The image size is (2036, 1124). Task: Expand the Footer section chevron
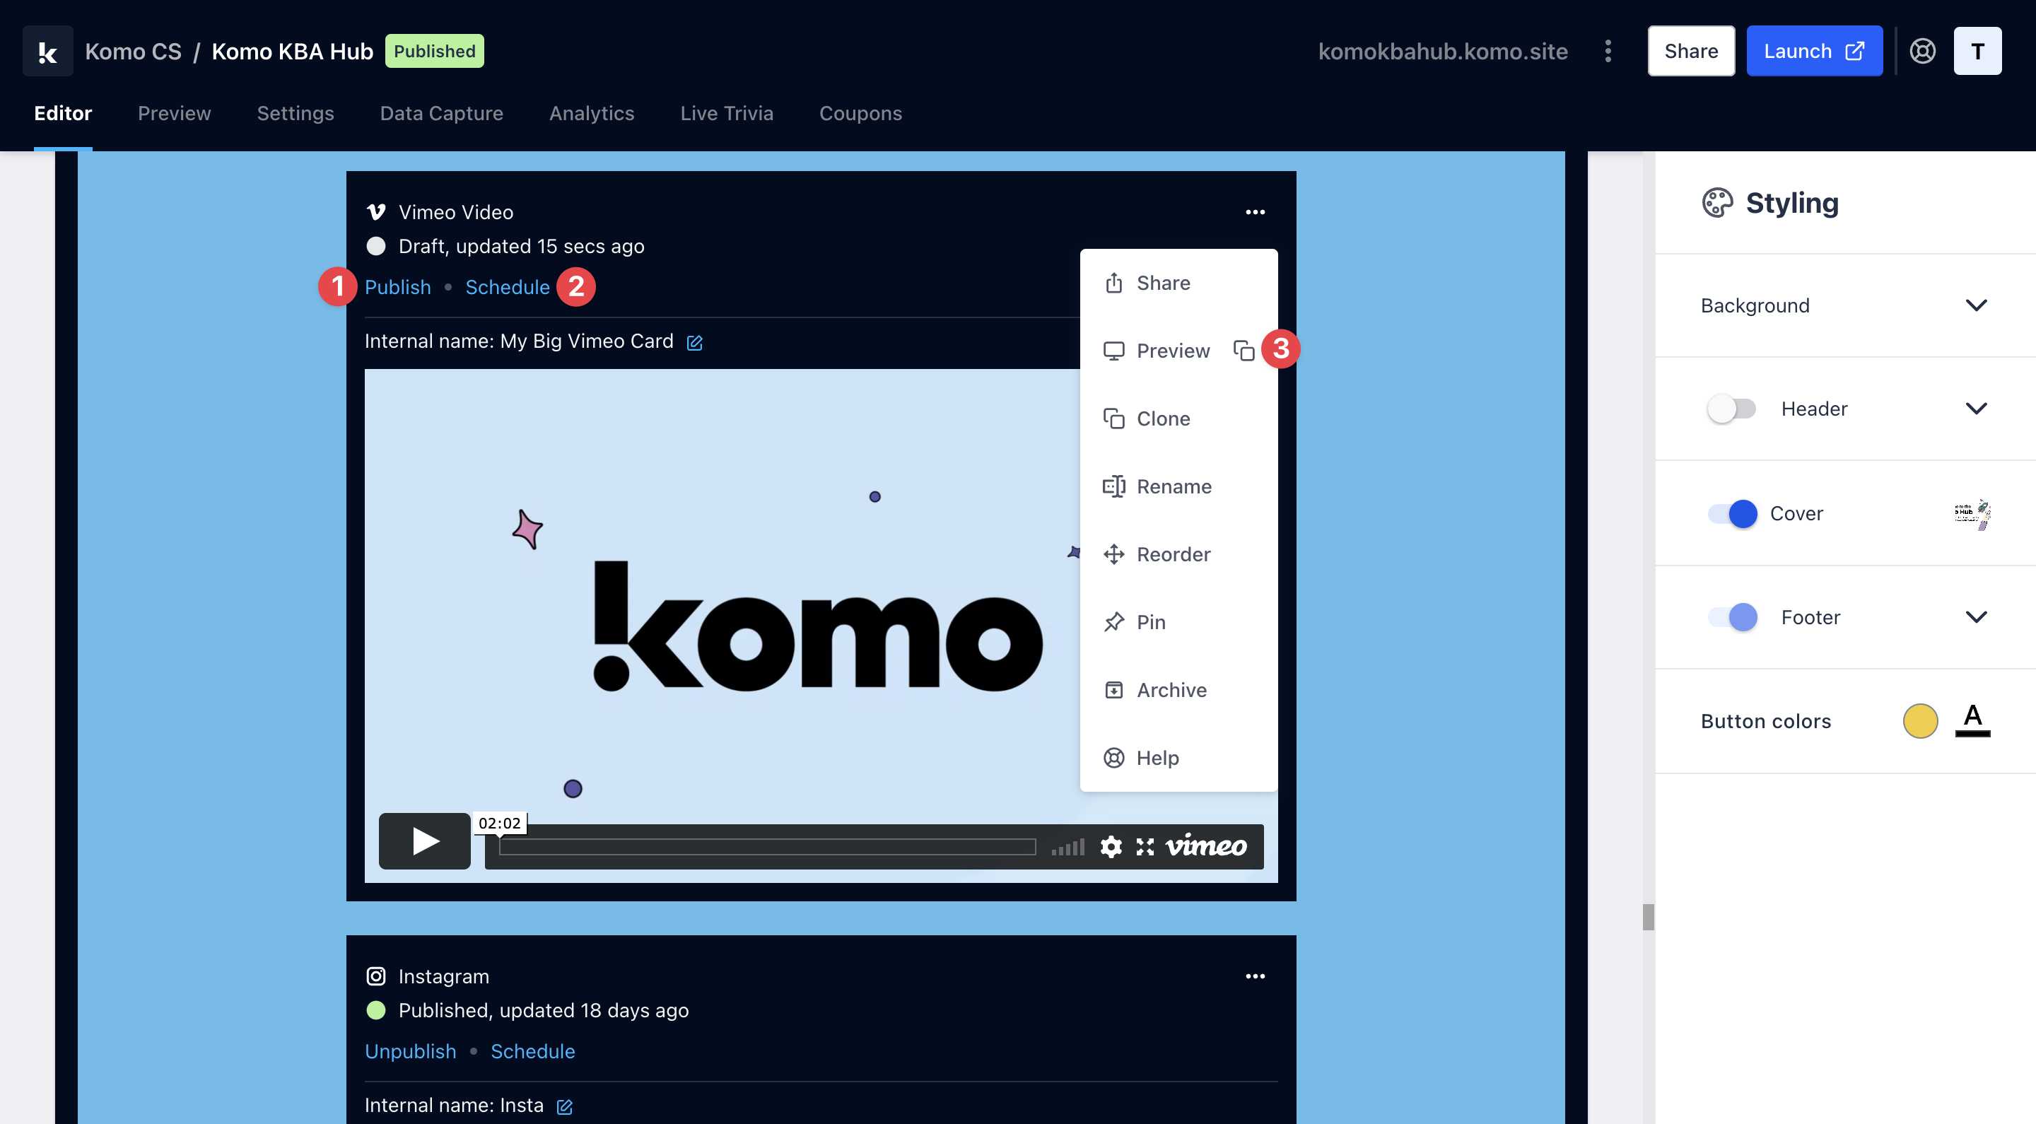(1975, 617)
